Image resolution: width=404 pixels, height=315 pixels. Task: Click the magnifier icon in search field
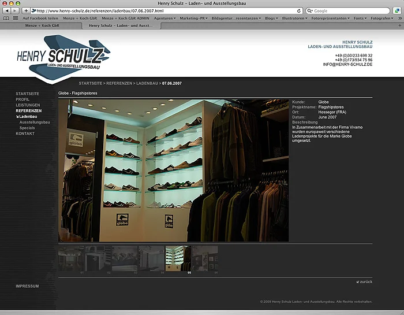point(309,10)
